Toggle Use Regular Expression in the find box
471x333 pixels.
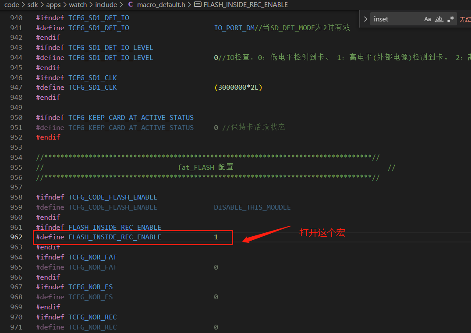click(450, 19)
